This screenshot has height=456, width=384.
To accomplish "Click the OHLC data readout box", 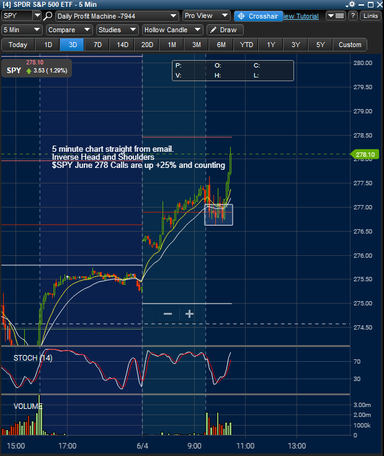I will click(x=233, y=71).
